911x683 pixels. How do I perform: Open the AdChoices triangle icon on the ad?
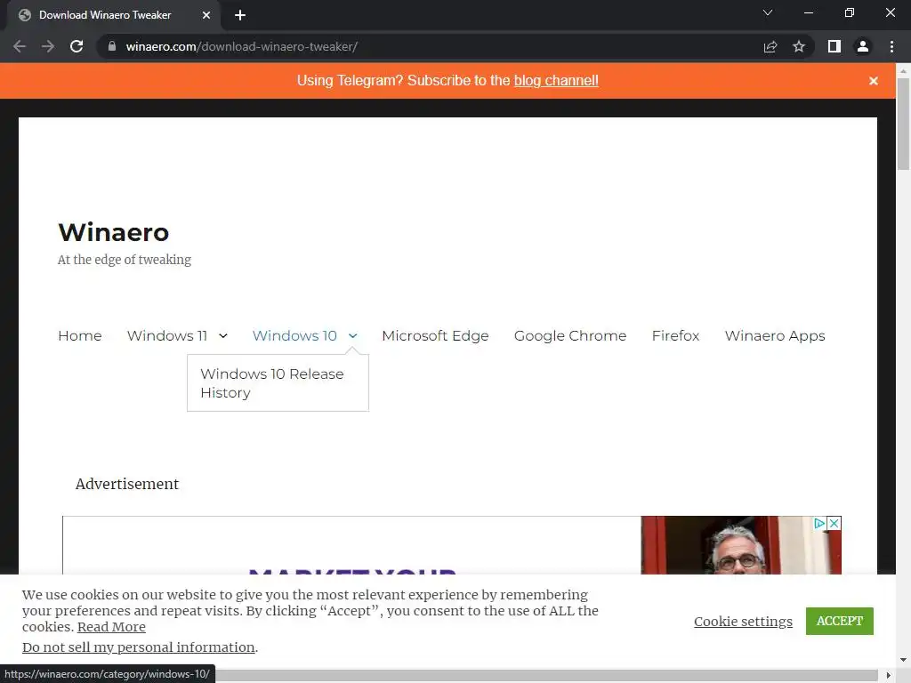click(x=819, y=523)
